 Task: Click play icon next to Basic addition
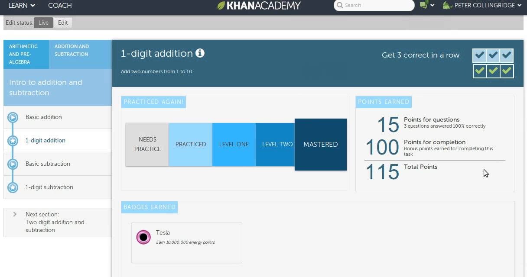(13, 117)
